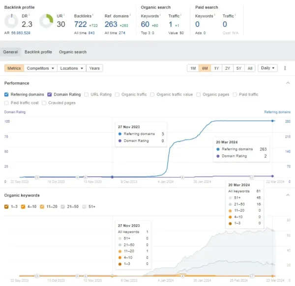Image resolution: width=295 pixels, height=286 pixels.
Task: Set time range to 2Y
Action: pyautogui.click(x=228, y=68)
